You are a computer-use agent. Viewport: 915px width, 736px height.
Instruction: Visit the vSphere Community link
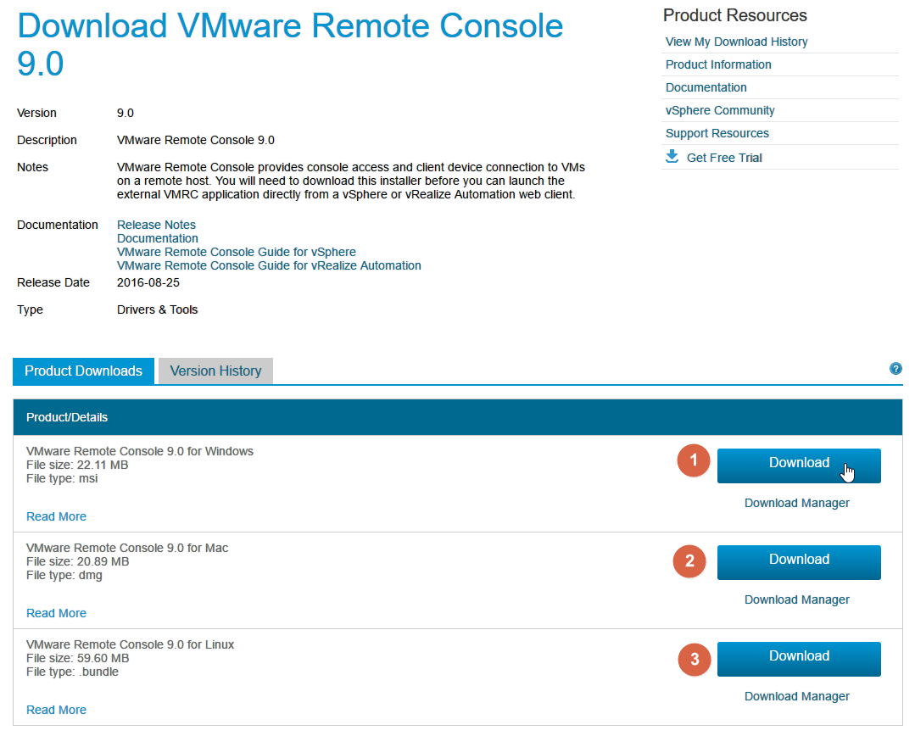coord(720,110)
